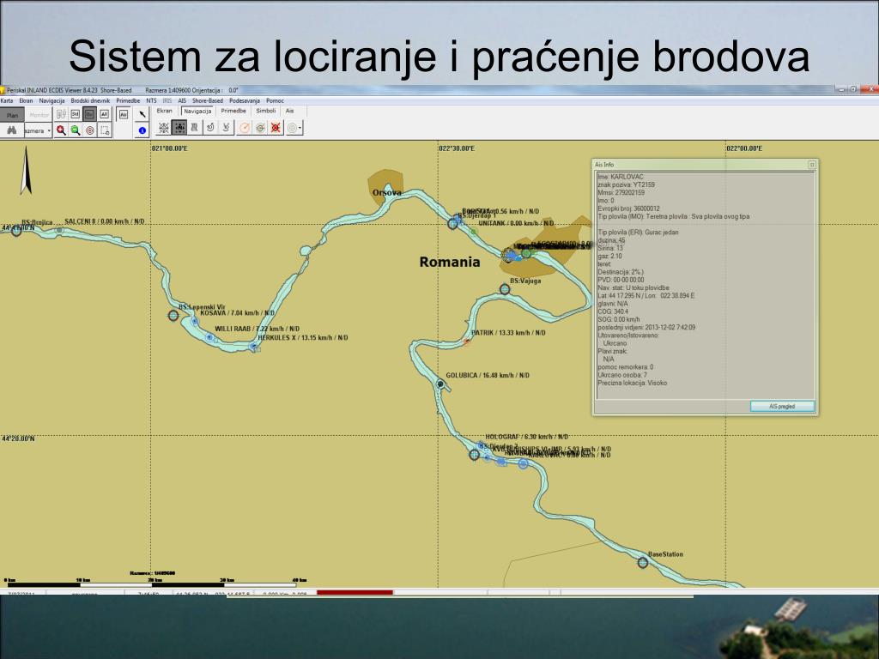Viewport: 879px width, 659px height.
Task: Open the Primedbe menu in menu bar
Action: tap(128, 101)
